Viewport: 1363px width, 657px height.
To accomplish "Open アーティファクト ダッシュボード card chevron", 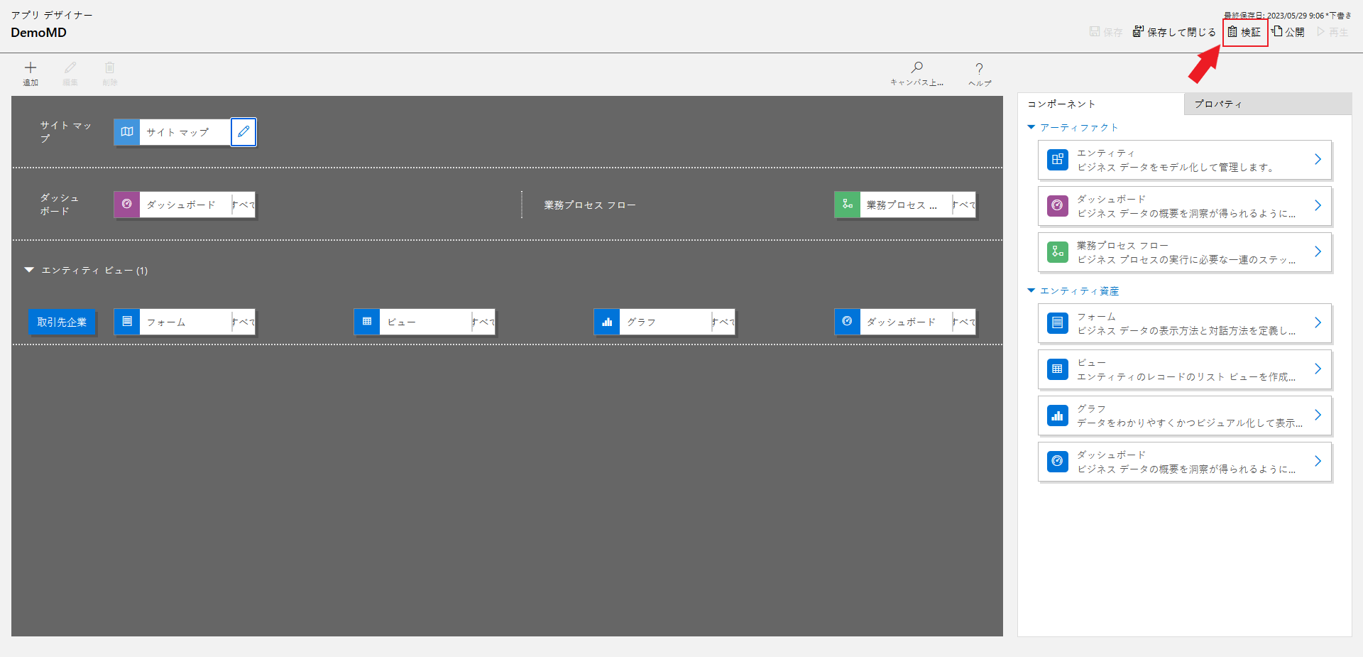I will coord(1318,205).
